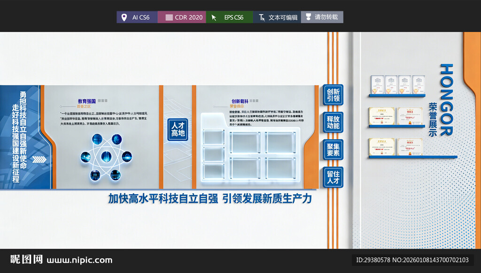The image size is (481, 273).
Task: Click vertical text 走好科技强国建设新征程
Action: coord(16,144)
